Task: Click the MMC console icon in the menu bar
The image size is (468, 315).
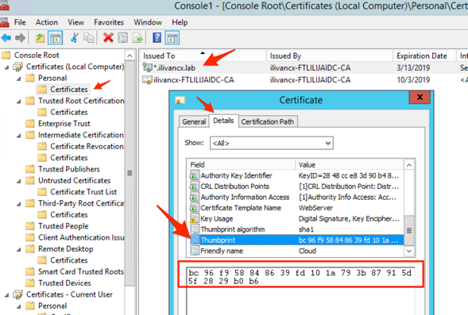Action: (5, 22)
